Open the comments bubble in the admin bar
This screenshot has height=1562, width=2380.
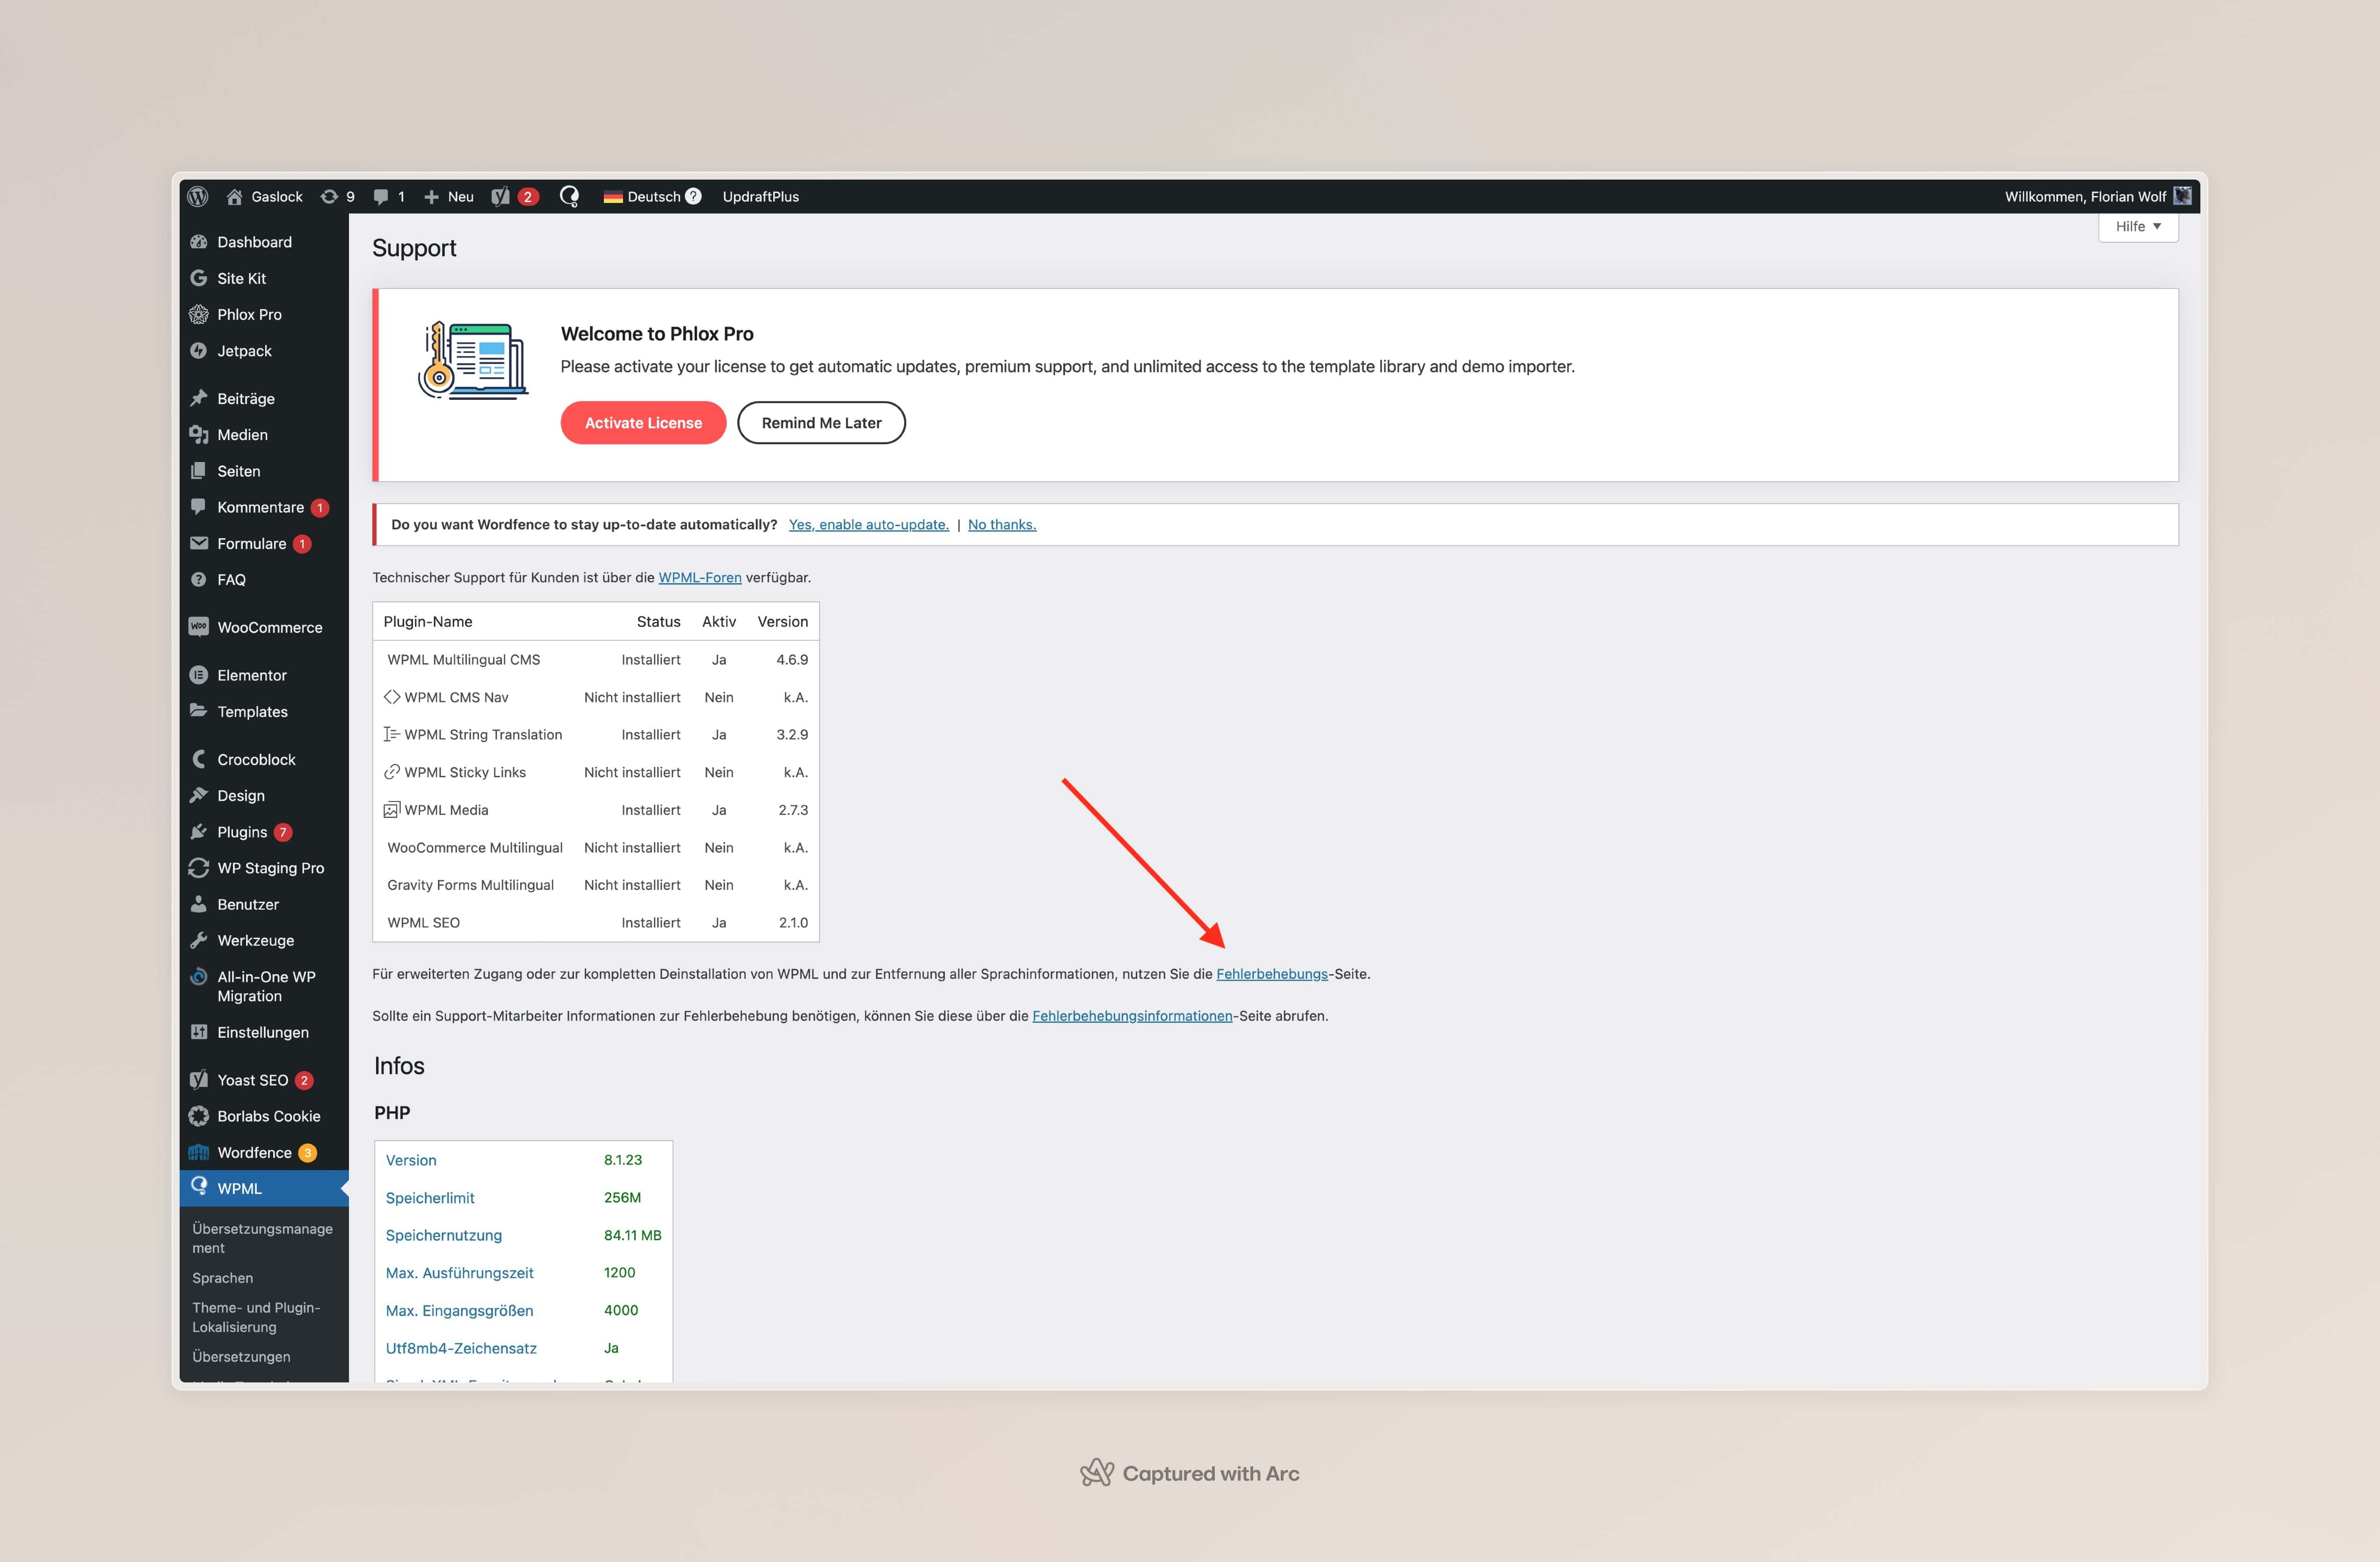pos(381,196)
